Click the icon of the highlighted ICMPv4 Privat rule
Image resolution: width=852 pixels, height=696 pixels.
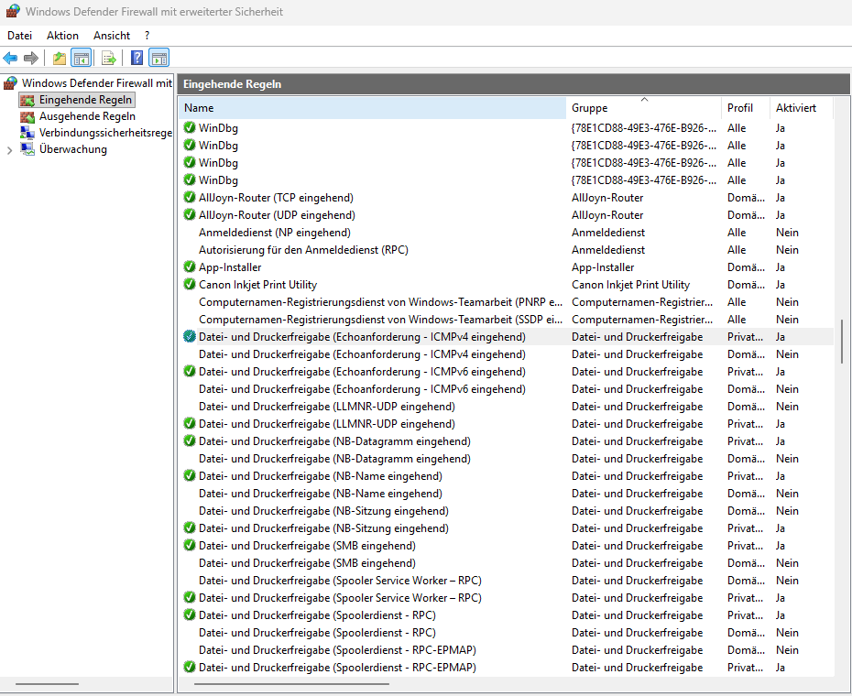[x=189, y=336]
